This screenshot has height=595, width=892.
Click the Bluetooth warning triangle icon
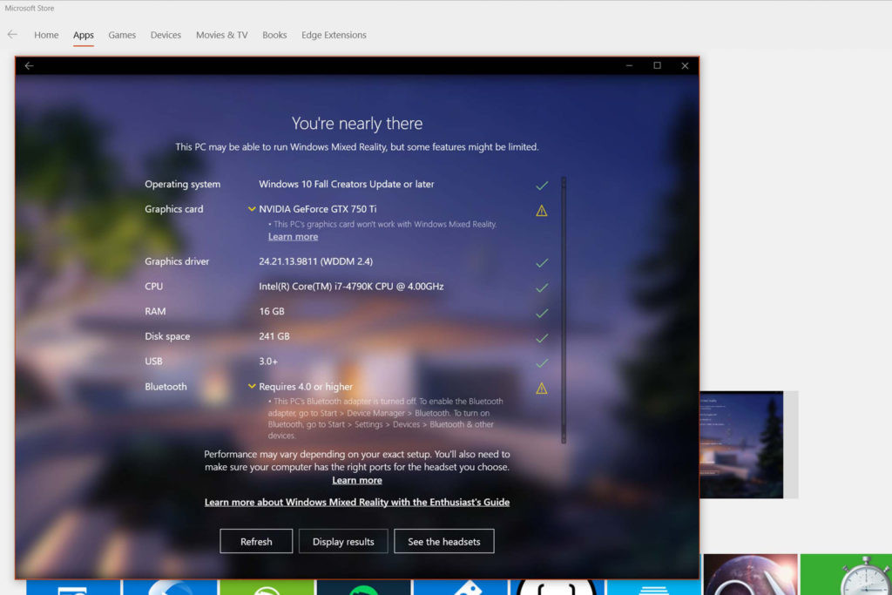[542, 388]
